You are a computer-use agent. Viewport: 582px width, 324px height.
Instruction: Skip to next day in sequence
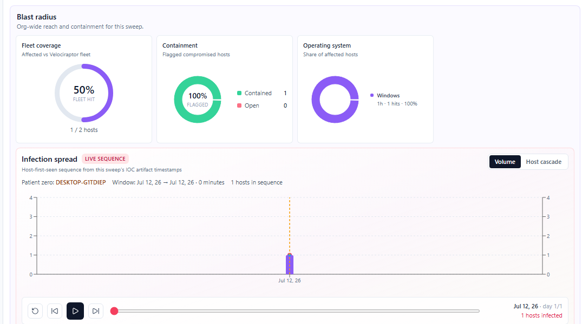point(96,311)
